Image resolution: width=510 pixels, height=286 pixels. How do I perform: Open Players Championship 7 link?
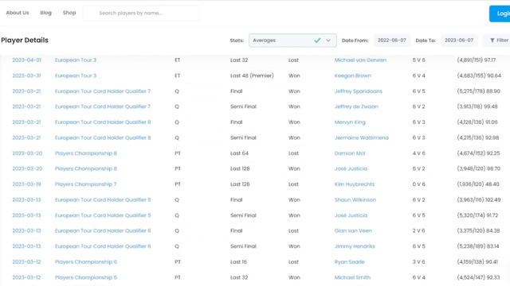85,184
